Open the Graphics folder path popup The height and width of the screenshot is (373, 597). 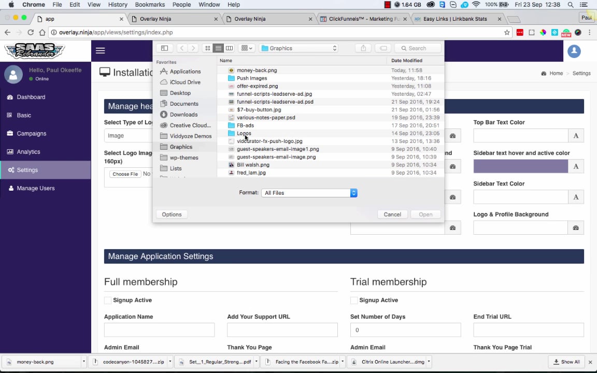(x=299, y=48)
